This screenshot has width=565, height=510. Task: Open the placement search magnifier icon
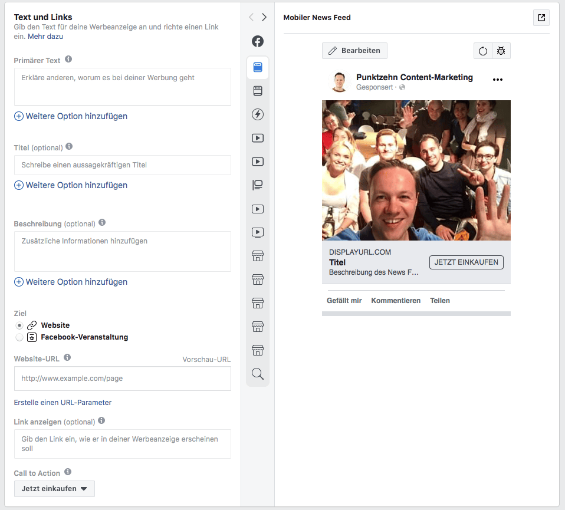[x=258, y=374]
